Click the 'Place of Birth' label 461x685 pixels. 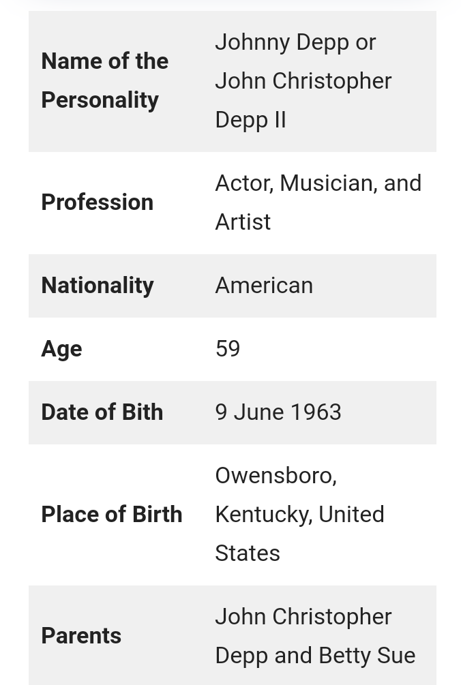click(111, 514)
